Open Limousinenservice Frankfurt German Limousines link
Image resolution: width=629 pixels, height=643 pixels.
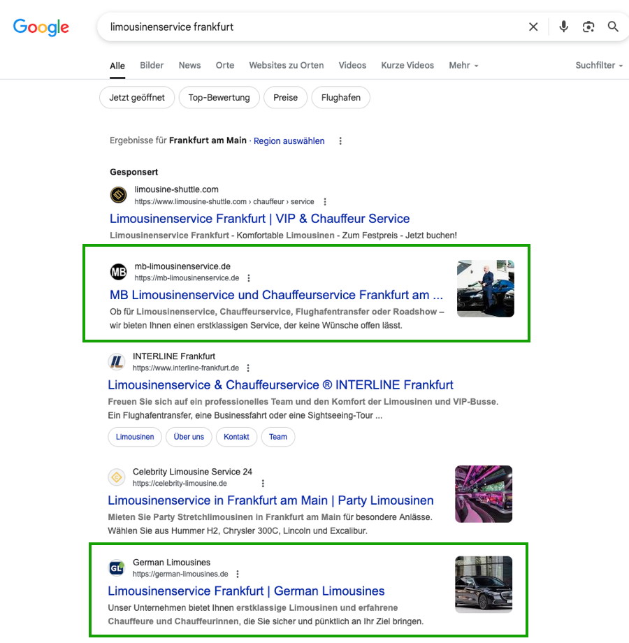(246, 591)
